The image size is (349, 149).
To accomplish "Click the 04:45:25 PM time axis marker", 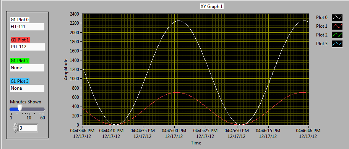I will (x=206, y=133).
